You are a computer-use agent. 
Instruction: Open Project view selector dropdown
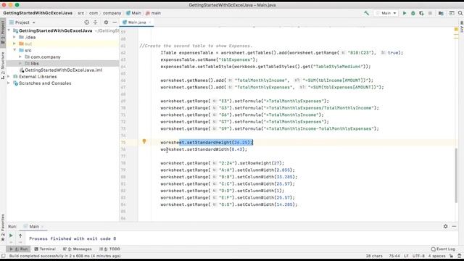pos(22,22)
